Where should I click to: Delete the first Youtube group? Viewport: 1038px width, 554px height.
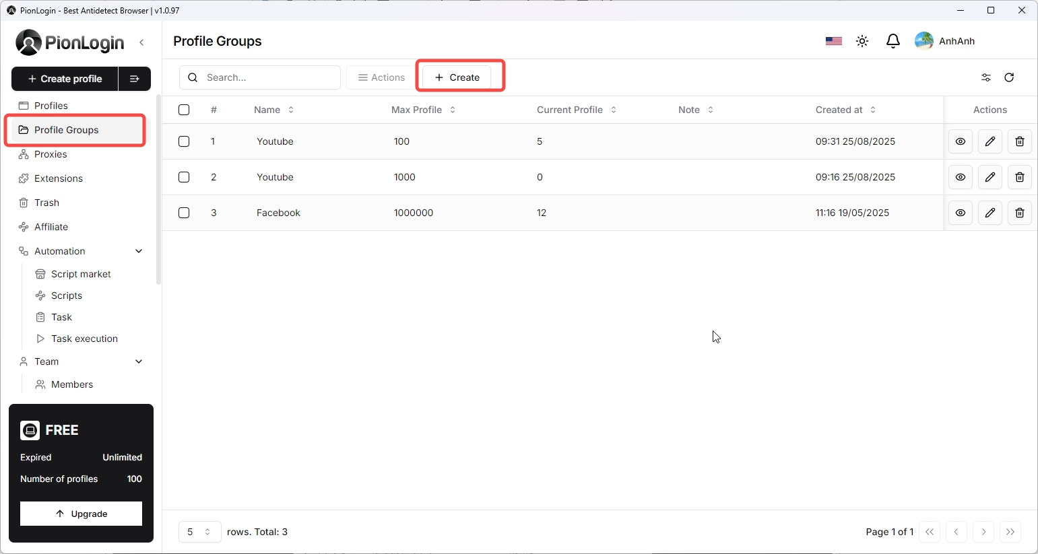coord(1019,141)
